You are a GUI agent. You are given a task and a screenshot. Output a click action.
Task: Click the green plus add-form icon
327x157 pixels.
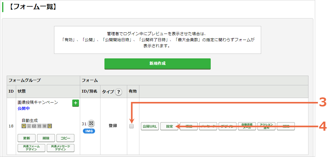click(x=76, y=103)
